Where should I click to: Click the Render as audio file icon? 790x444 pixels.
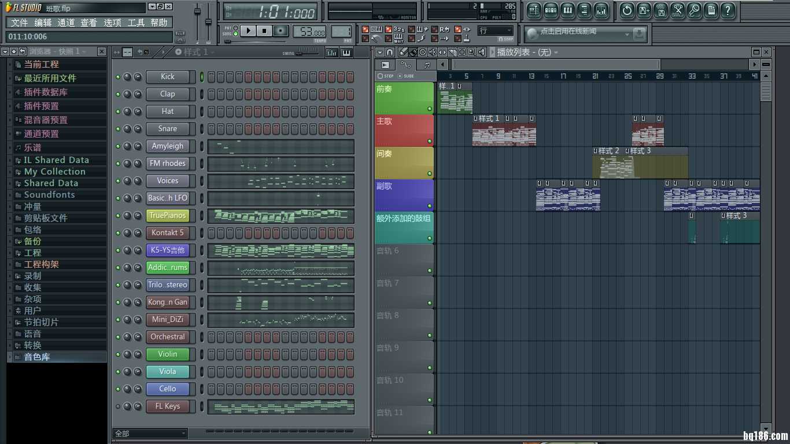[661, 10]
